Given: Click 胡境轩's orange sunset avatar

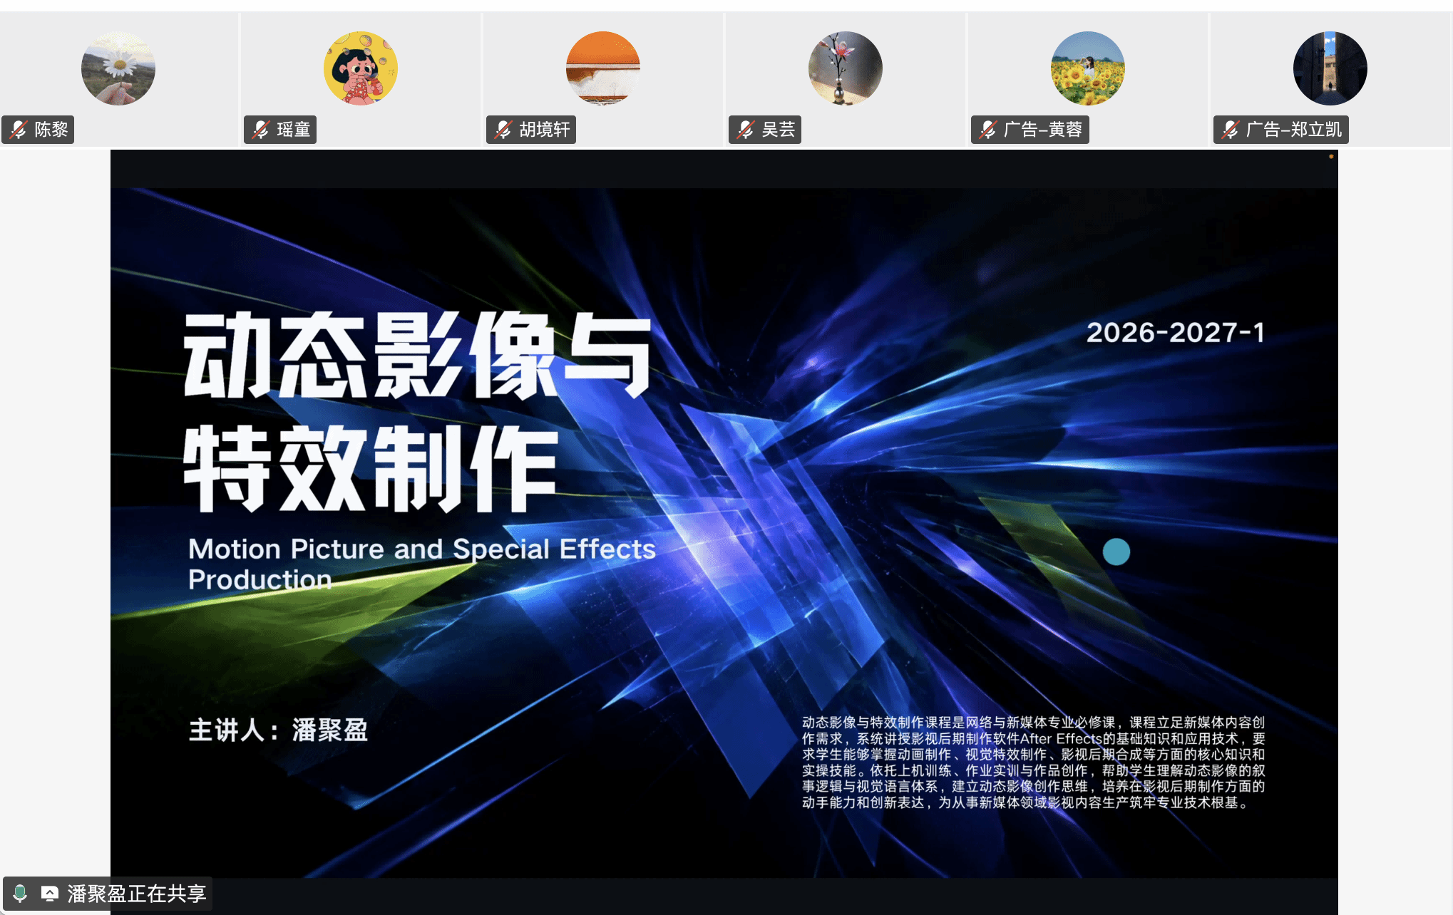Looking at the screenshot, I should (x=603, y=68).
